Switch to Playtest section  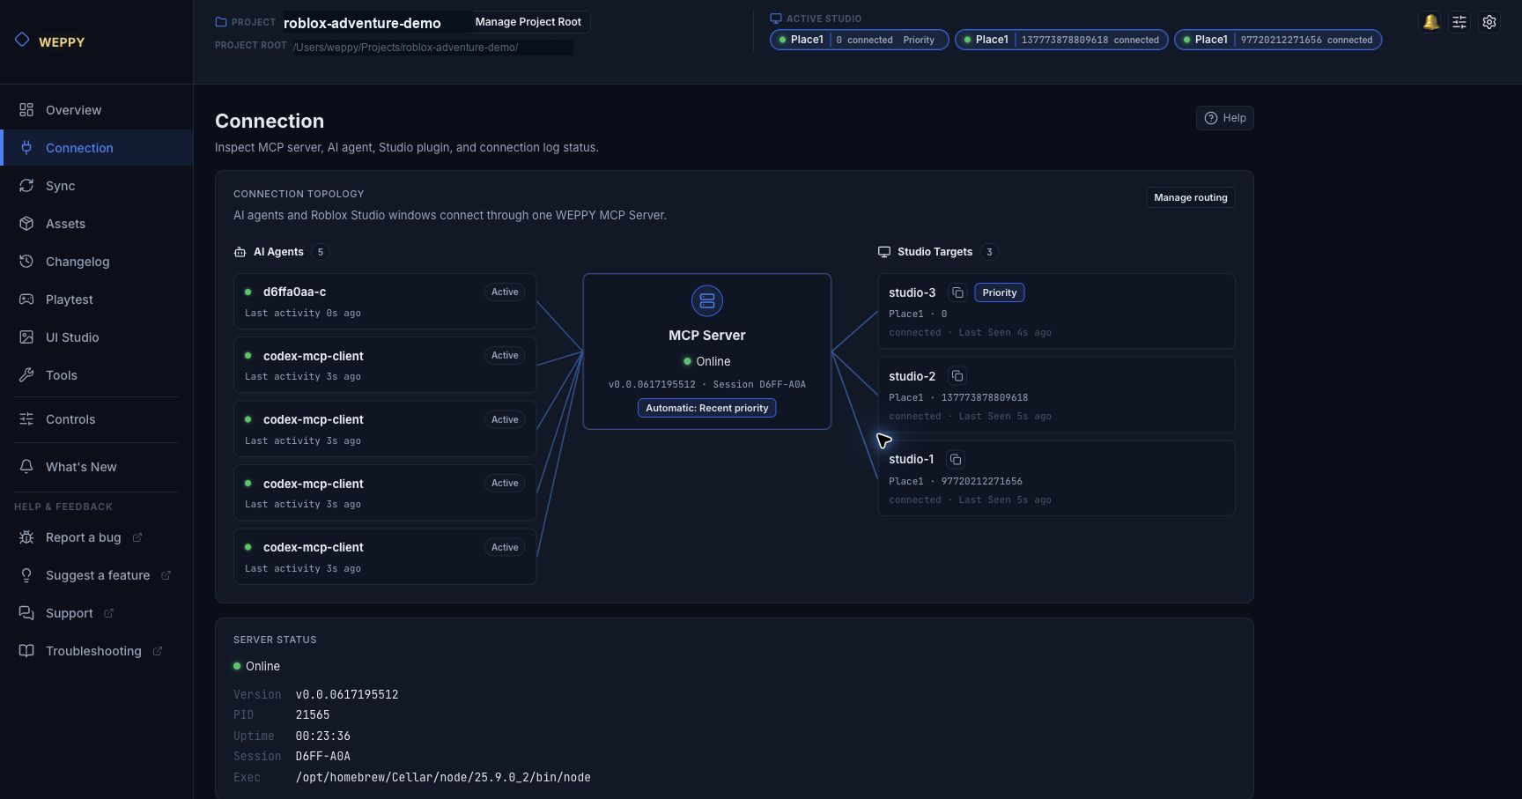[x=97, y=300]
